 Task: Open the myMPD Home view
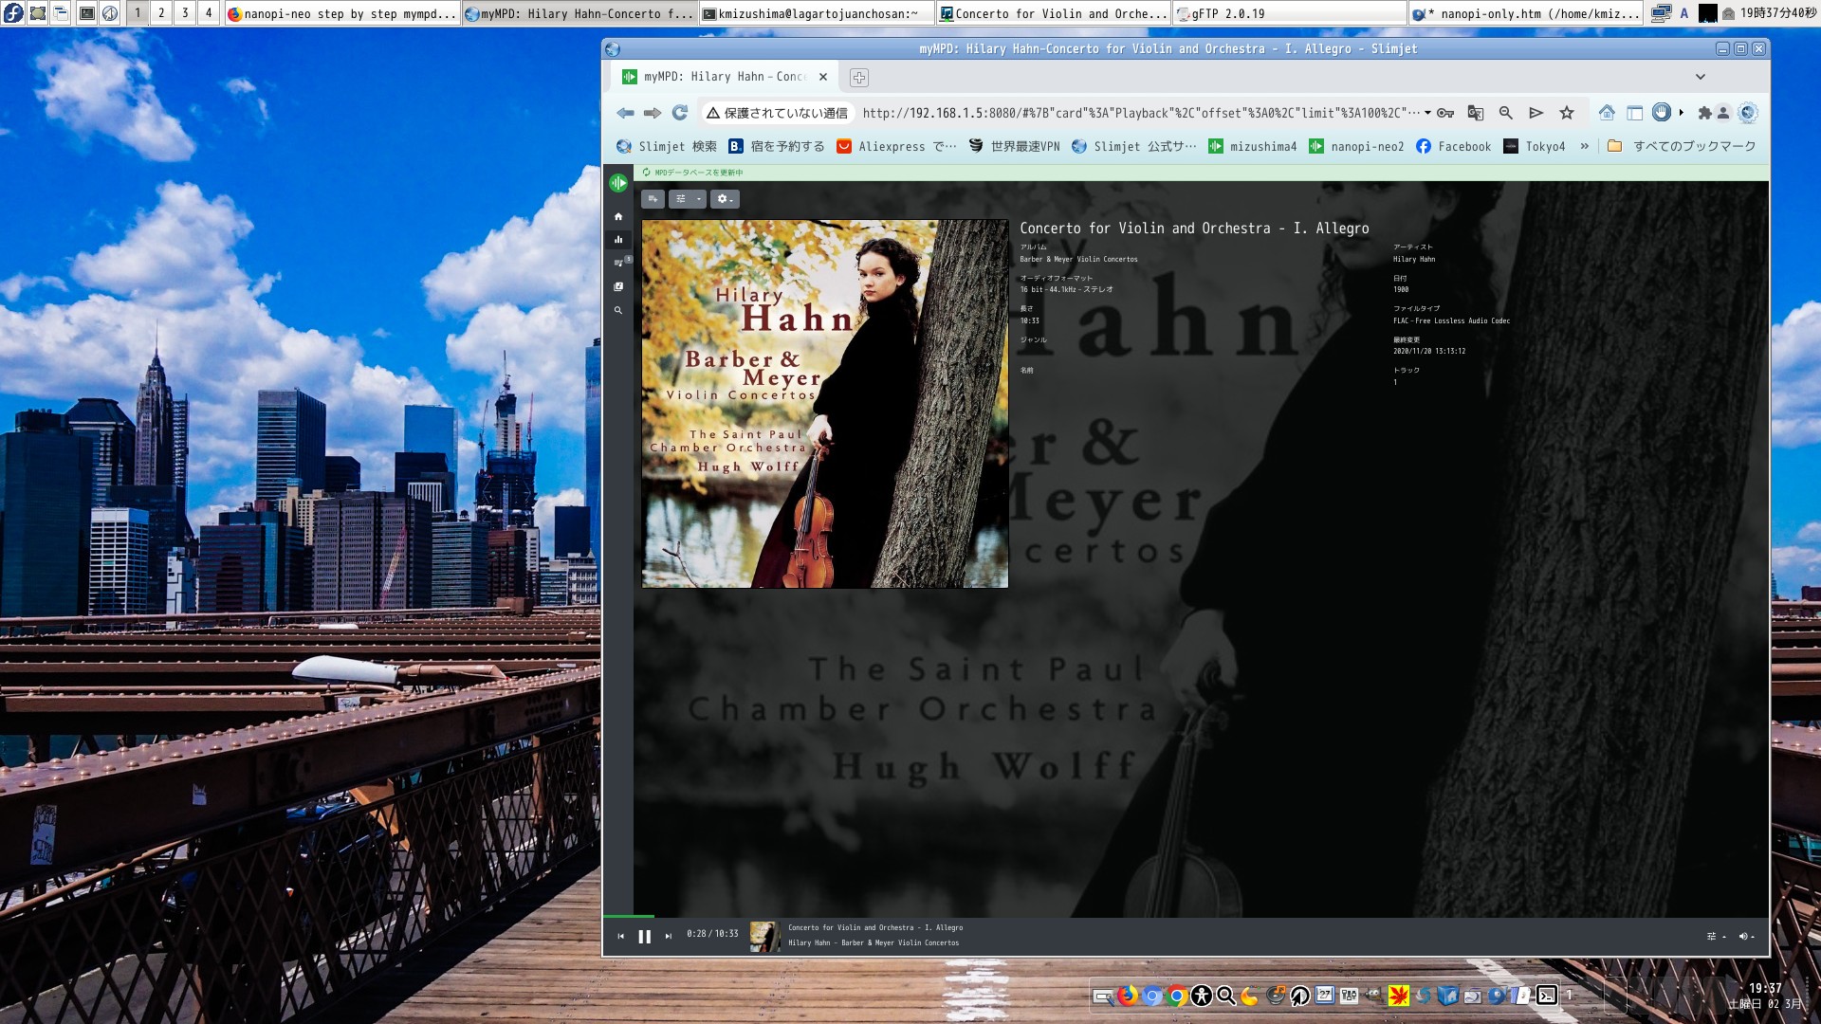pyautogui.click(x=618, y=217)
